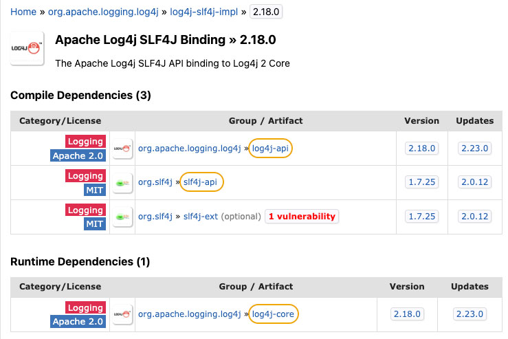Open org.slf4j group link in slf4j-ext row
508x339 pixels.
(155, 217)
